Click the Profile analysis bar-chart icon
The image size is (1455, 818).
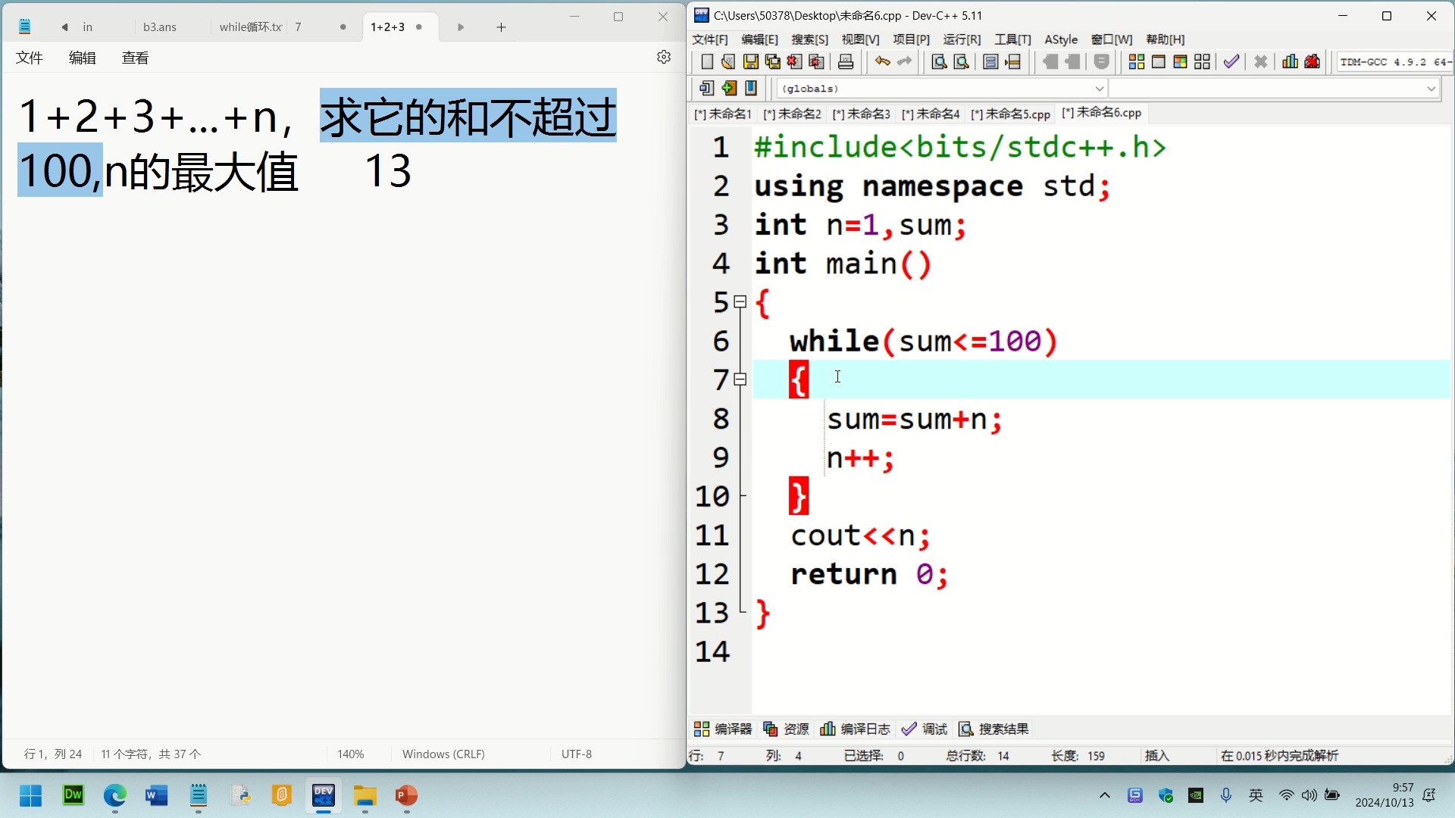1290,62
